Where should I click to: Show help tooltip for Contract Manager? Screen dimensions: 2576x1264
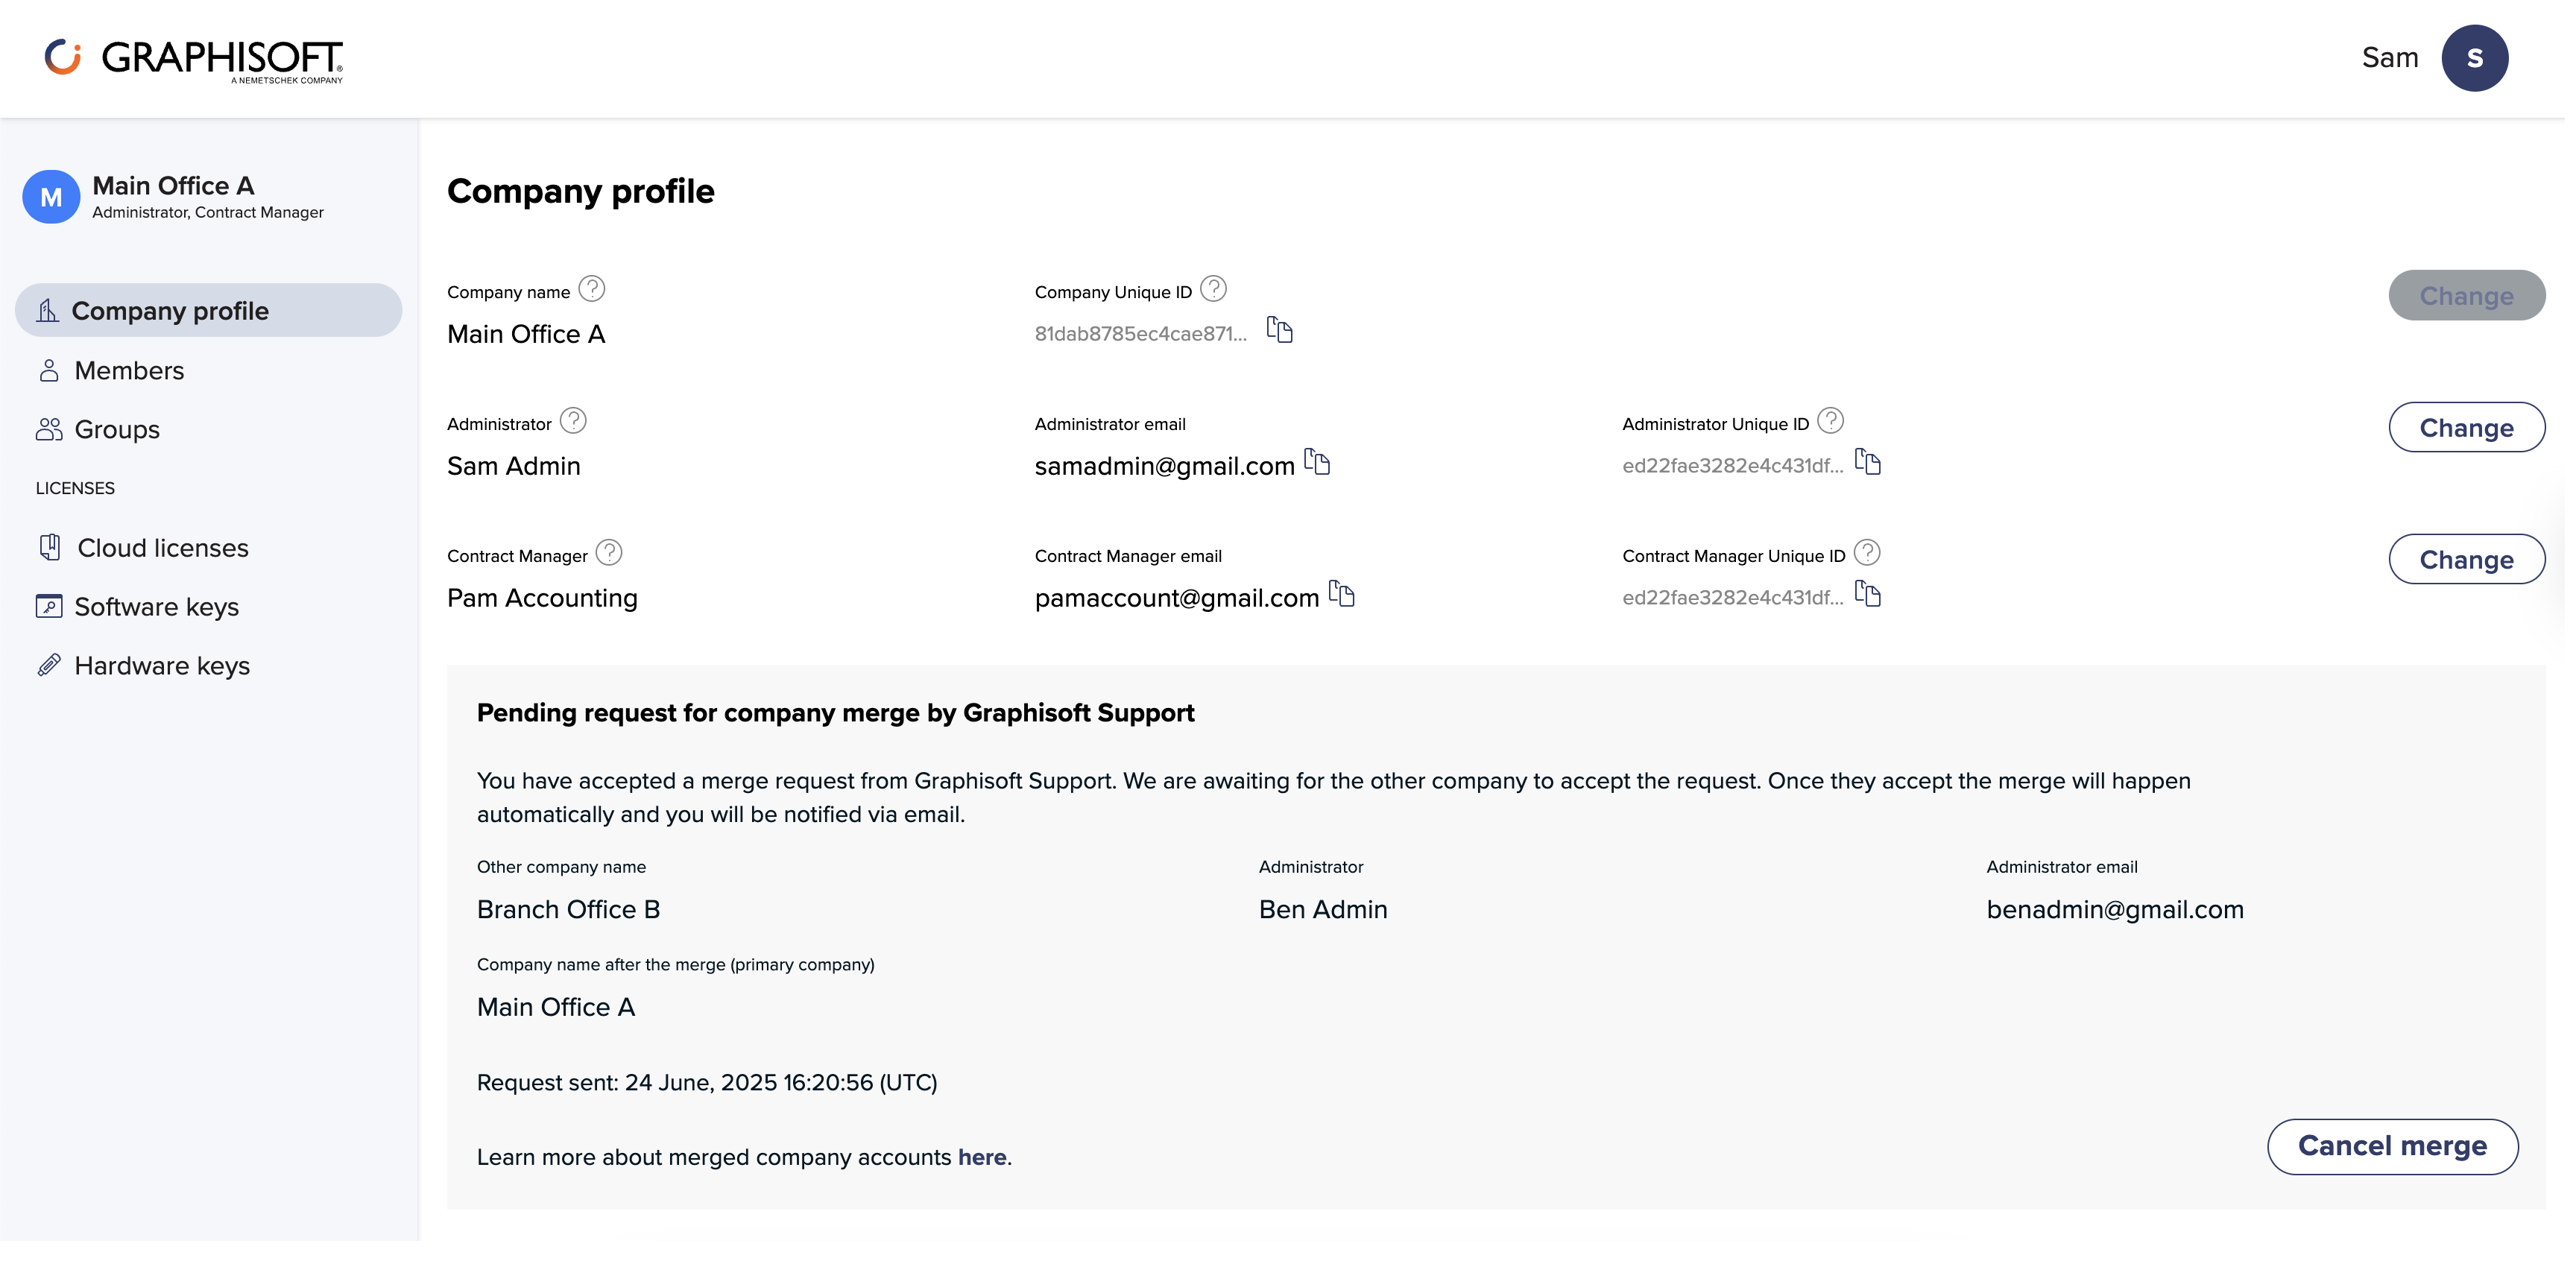point(609,553)
